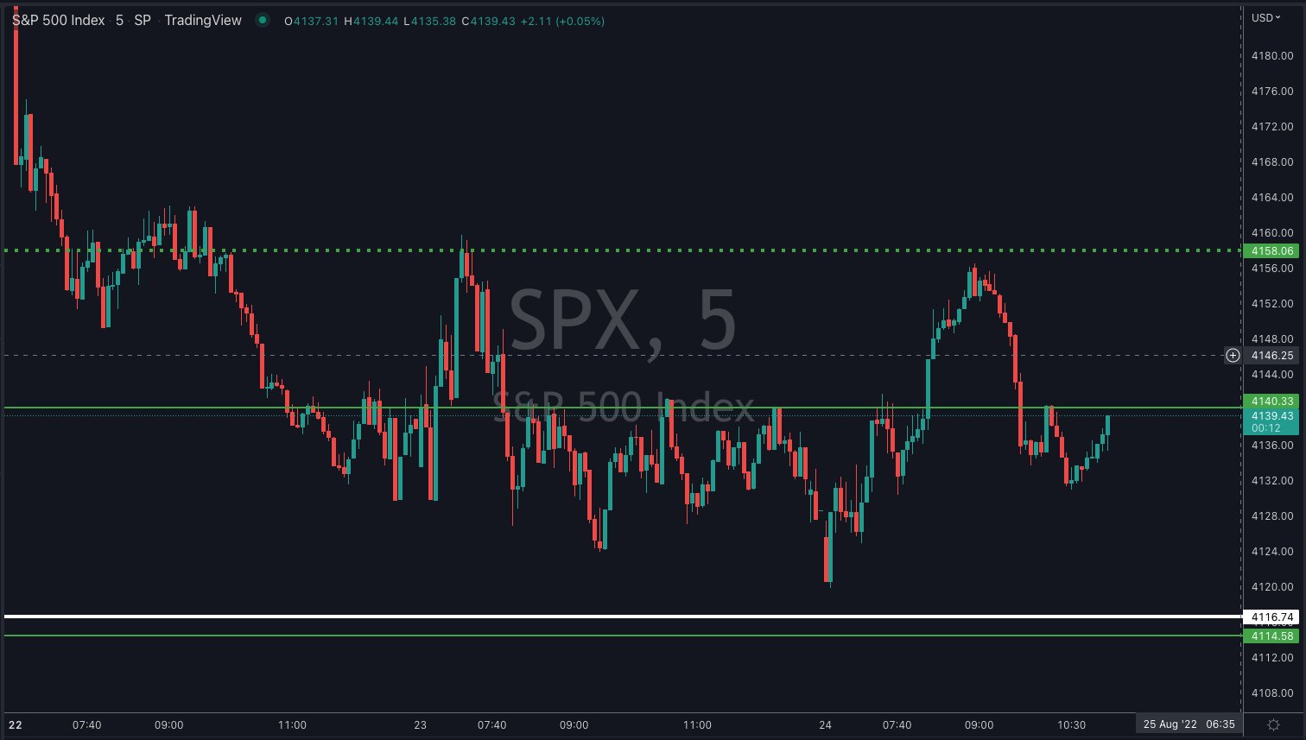Screen dimensions: 1306x740
Task: Click the SP exchange label in legend
Action: pos(143,20)
